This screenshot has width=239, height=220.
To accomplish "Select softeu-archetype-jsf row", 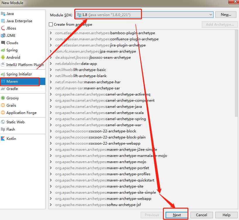I will [142, 205].
